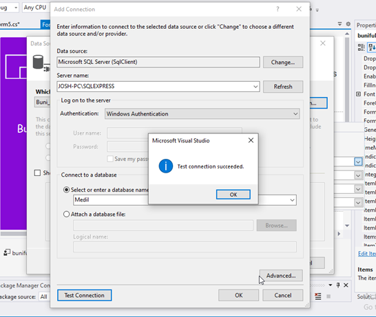Click the Categorized view icon in Properties
This screenshot has height=317, width=376.
pyautogui.click(x=362, y=47)
